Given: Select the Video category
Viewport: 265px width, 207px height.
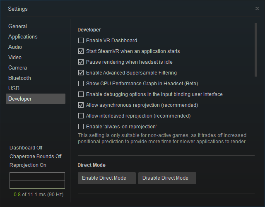Looking at the screenshot, I should click(x=15, y=57).
